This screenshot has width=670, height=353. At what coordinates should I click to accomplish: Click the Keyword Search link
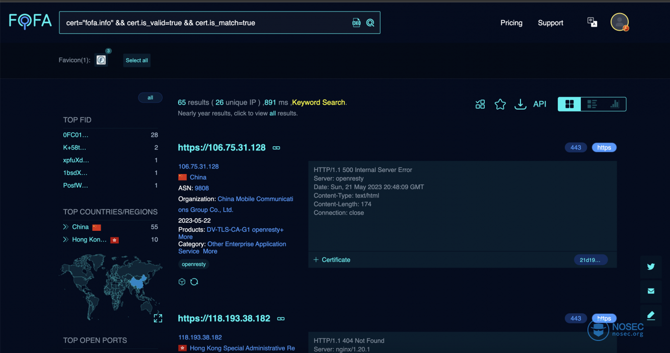[319, 102]
